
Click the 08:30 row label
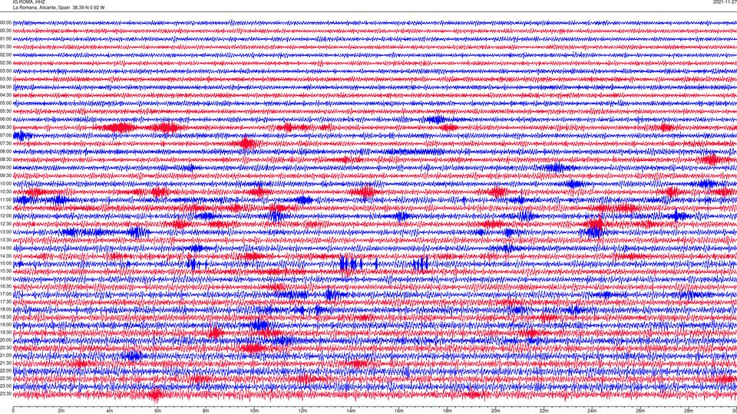click(5, 159)
